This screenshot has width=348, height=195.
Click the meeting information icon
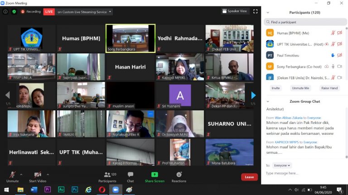5,11
